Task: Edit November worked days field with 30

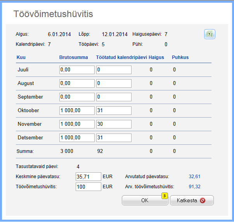Action: pos(114,124)
